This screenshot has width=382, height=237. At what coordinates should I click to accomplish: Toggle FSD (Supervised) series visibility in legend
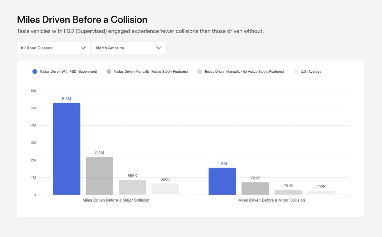tap(34, 71)
